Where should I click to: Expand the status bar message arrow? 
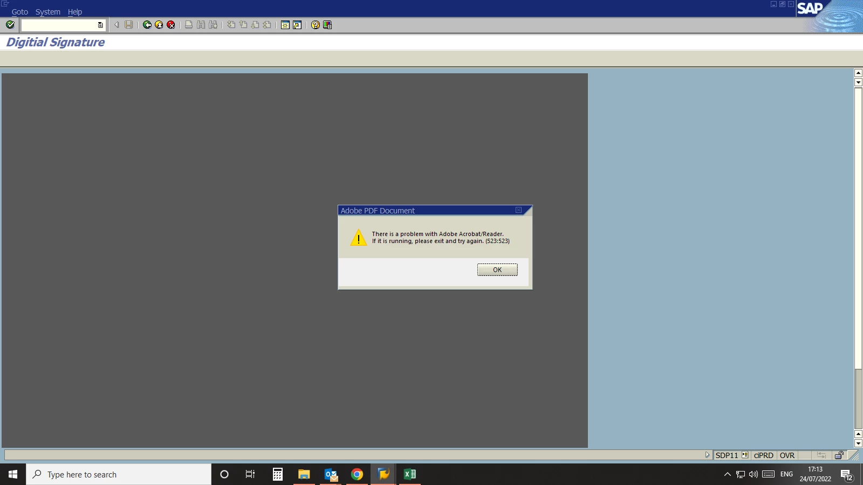coord(707,455)
